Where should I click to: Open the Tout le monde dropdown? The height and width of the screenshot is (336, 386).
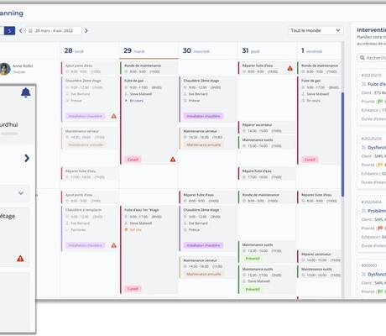coord(316,30)
